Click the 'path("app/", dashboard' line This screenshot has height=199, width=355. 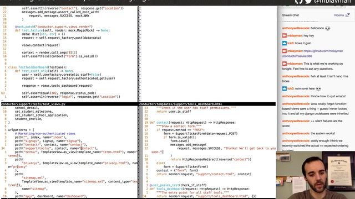point(51,196)
